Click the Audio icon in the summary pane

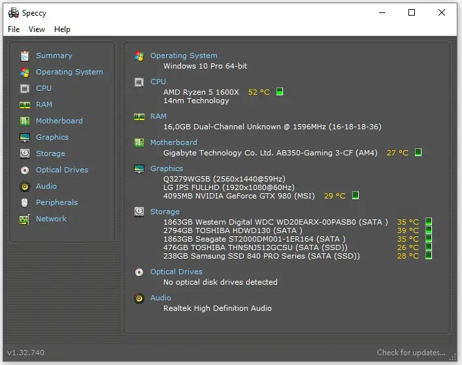pos(139,298)
